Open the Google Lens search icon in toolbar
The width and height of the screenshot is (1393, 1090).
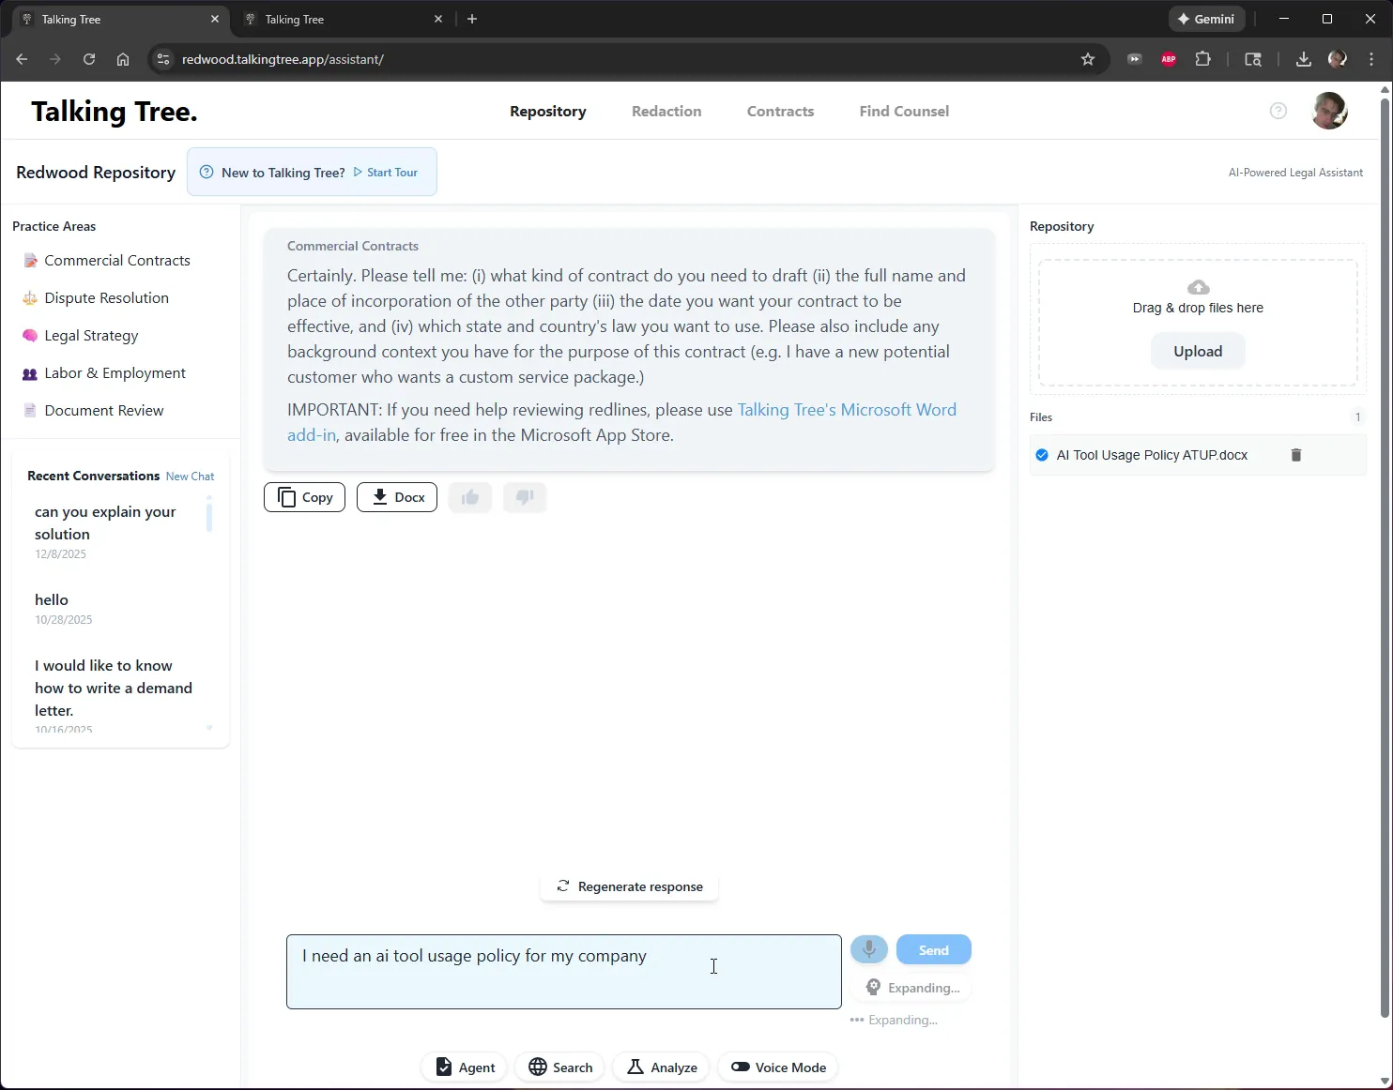pyautogui.click(x=1253, y=59)
